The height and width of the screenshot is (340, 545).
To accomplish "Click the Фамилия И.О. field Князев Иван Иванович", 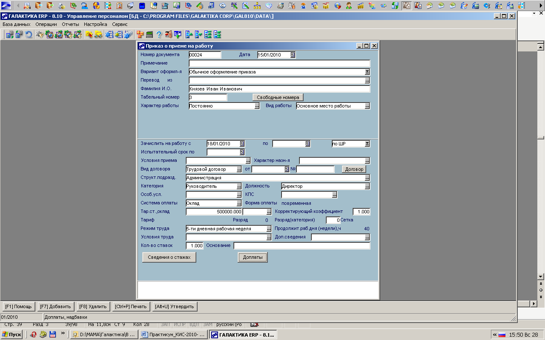I will pos(279,89).
